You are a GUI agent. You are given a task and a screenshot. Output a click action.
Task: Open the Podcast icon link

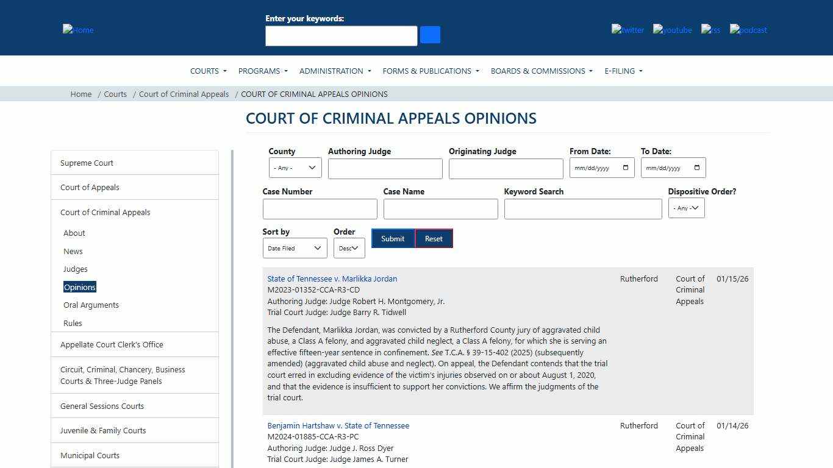[748, 30]
